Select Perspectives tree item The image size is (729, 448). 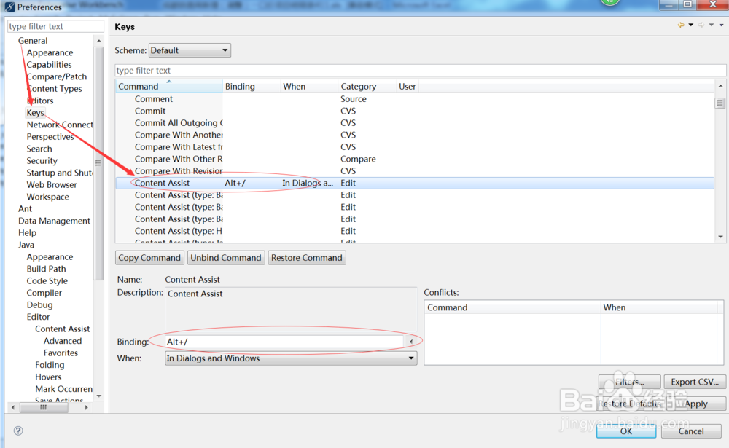[x=50, y=137]
